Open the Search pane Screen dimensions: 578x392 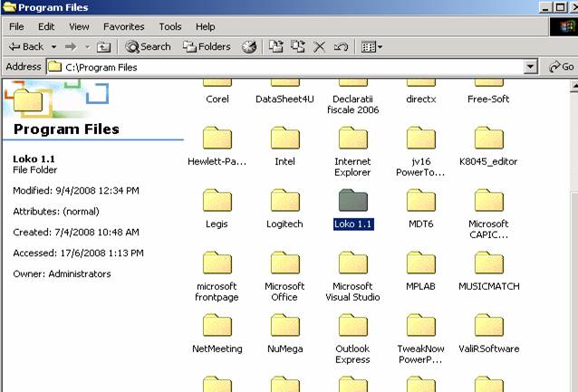(x=149, y=47)
